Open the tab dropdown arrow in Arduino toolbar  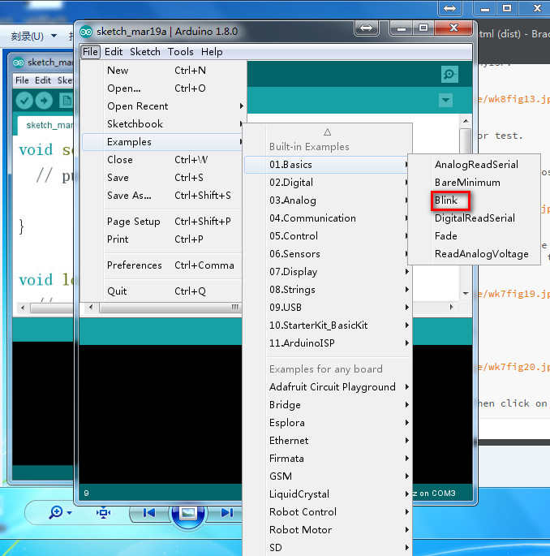click(445, 101)
